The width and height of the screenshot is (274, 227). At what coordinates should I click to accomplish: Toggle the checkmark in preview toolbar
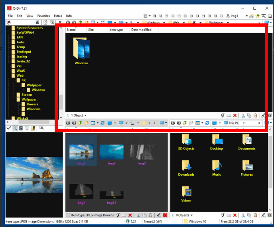pos(8,128)
